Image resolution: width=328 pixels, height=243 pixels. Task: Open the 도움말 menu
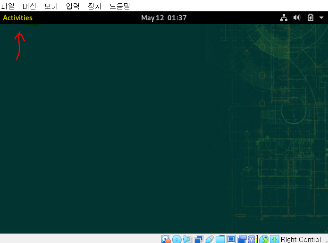(120, 6)
